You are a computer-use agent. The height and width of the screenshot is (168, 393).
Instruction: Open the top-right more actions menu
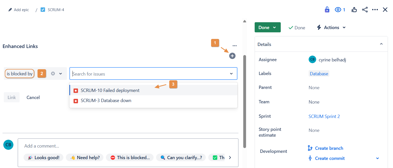(375, 10)
